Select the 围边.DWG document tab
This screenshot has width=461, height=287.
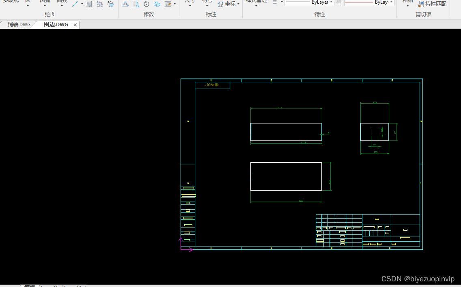(x=56, y=25)
